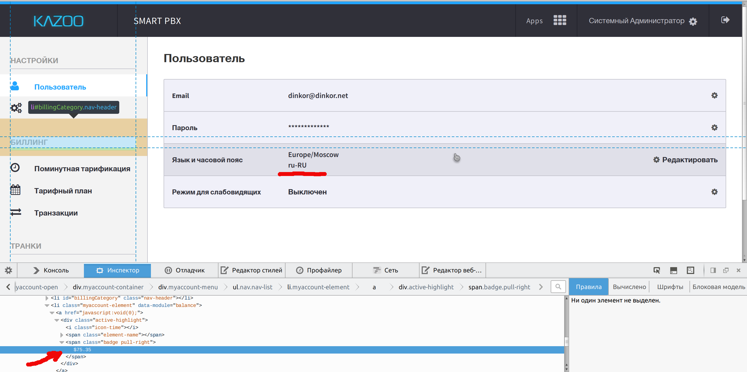
Task: Click the Пароль row gear icon
Action: click(x=714, y=128)
